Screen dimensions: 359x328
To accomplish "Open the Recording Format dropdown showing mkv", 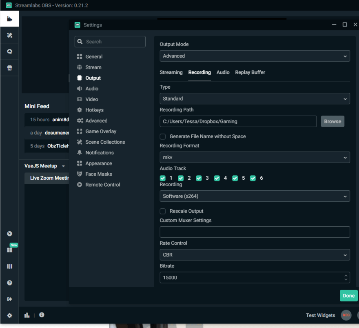I will 255,157.
